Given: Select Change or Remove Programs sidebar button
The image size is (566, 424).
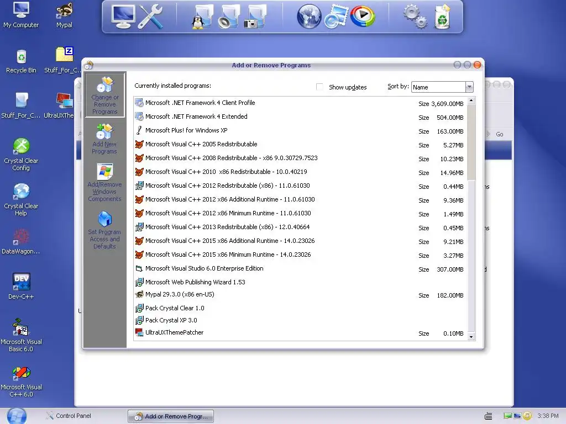Looking at the screenshot, I should pyautogui.click(x=104, y=95).
